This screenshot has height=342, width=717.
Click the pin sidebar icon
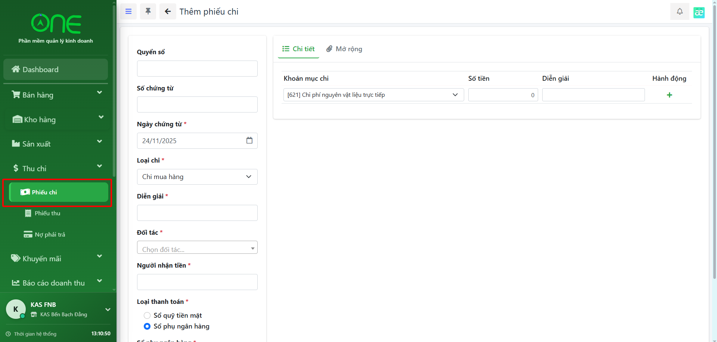pos(148,12)
